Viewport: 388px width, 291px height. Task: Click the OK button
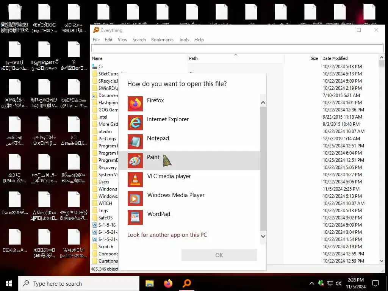[219, 255]
